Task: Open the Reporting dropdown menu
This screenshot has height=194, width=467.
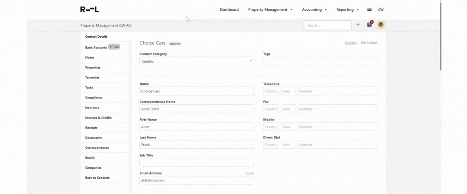Action: pyautogui.click(x=347, y=10)
